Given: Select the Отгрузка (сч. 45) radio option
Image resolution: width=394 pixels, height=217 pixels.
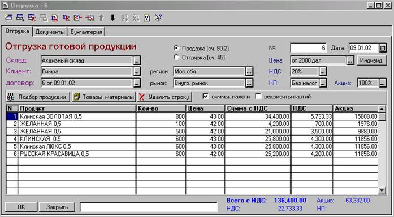Looking at the screenshot, I should pos(176,57).
